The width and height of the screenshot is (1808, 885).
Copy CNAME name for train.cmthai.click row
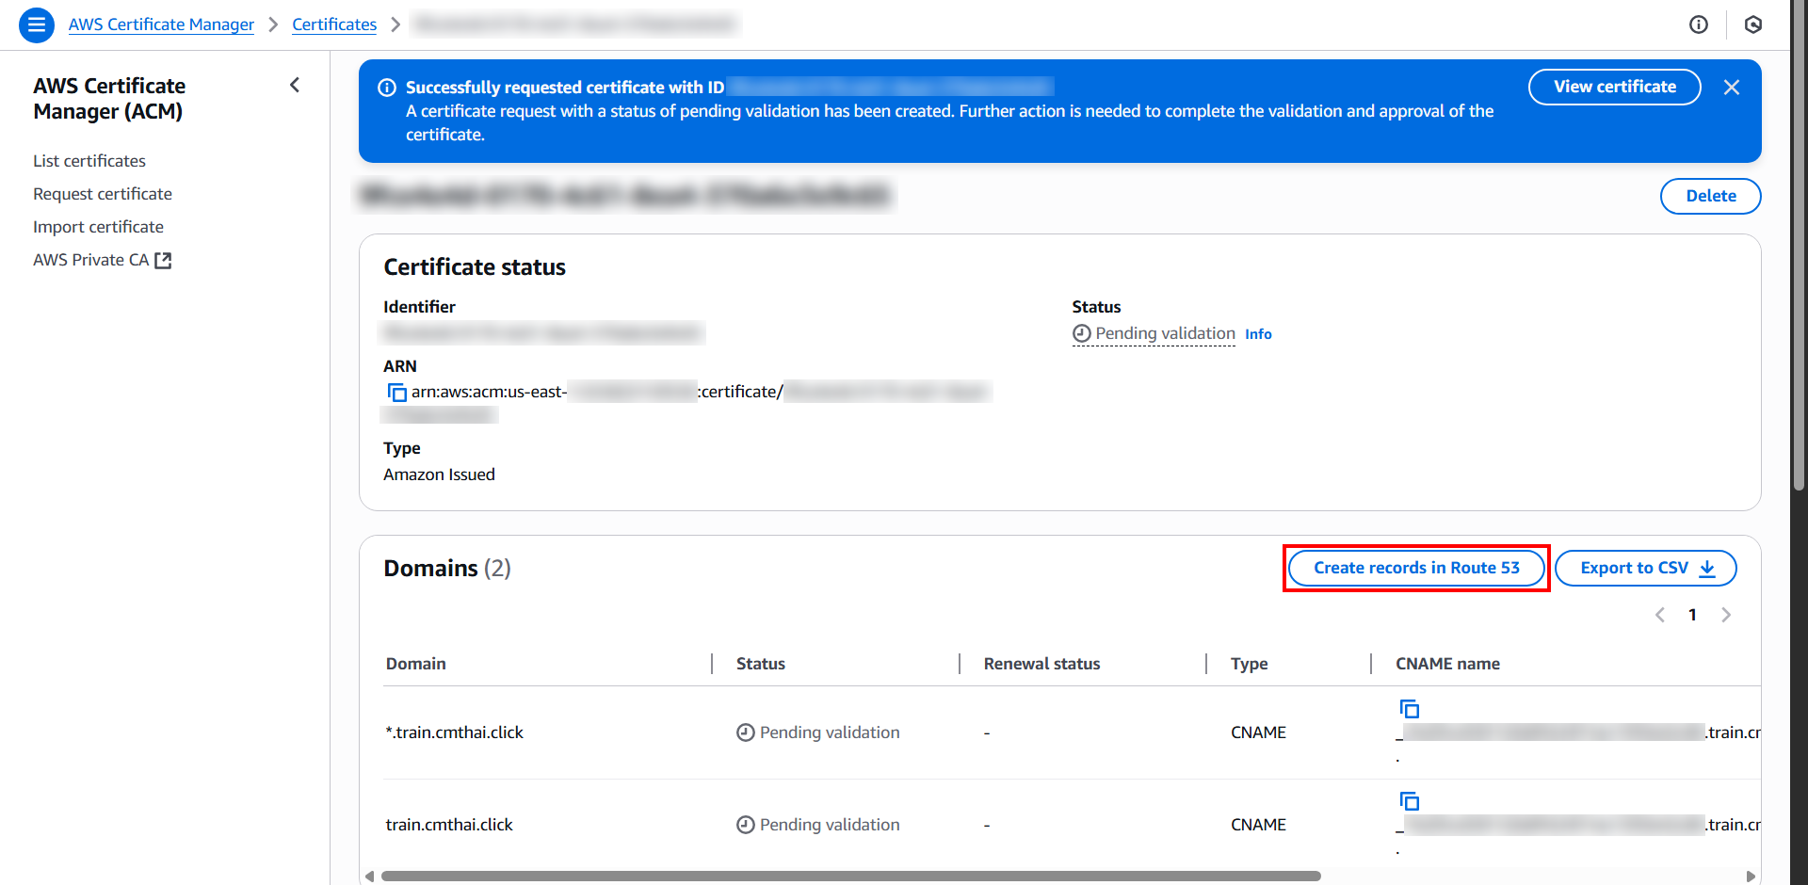[1409, 800]
